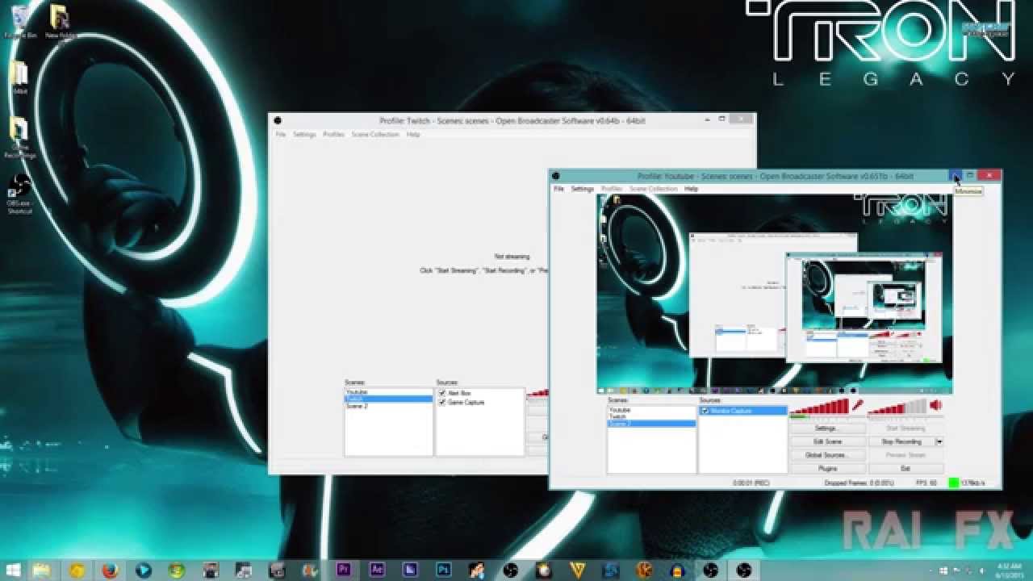Click the FPS: 60 status text
Image resolution: width=1033 pixels, height=581 pixels.
point(926,483)
